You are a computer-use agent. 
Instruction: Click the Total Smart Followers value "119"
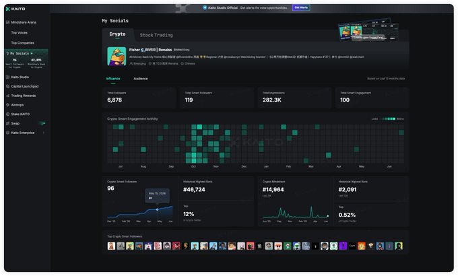point(189,100)
